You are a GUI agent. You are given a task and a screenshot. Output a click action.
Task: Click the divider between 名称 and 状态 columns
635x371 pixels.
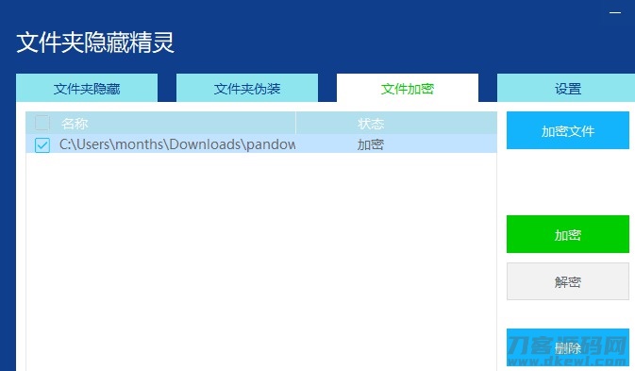click(x=295, y=123)
